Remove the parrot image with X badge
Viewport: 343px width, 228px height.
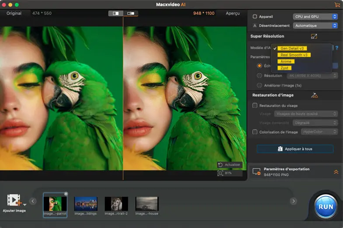click(x=66, y=194)
